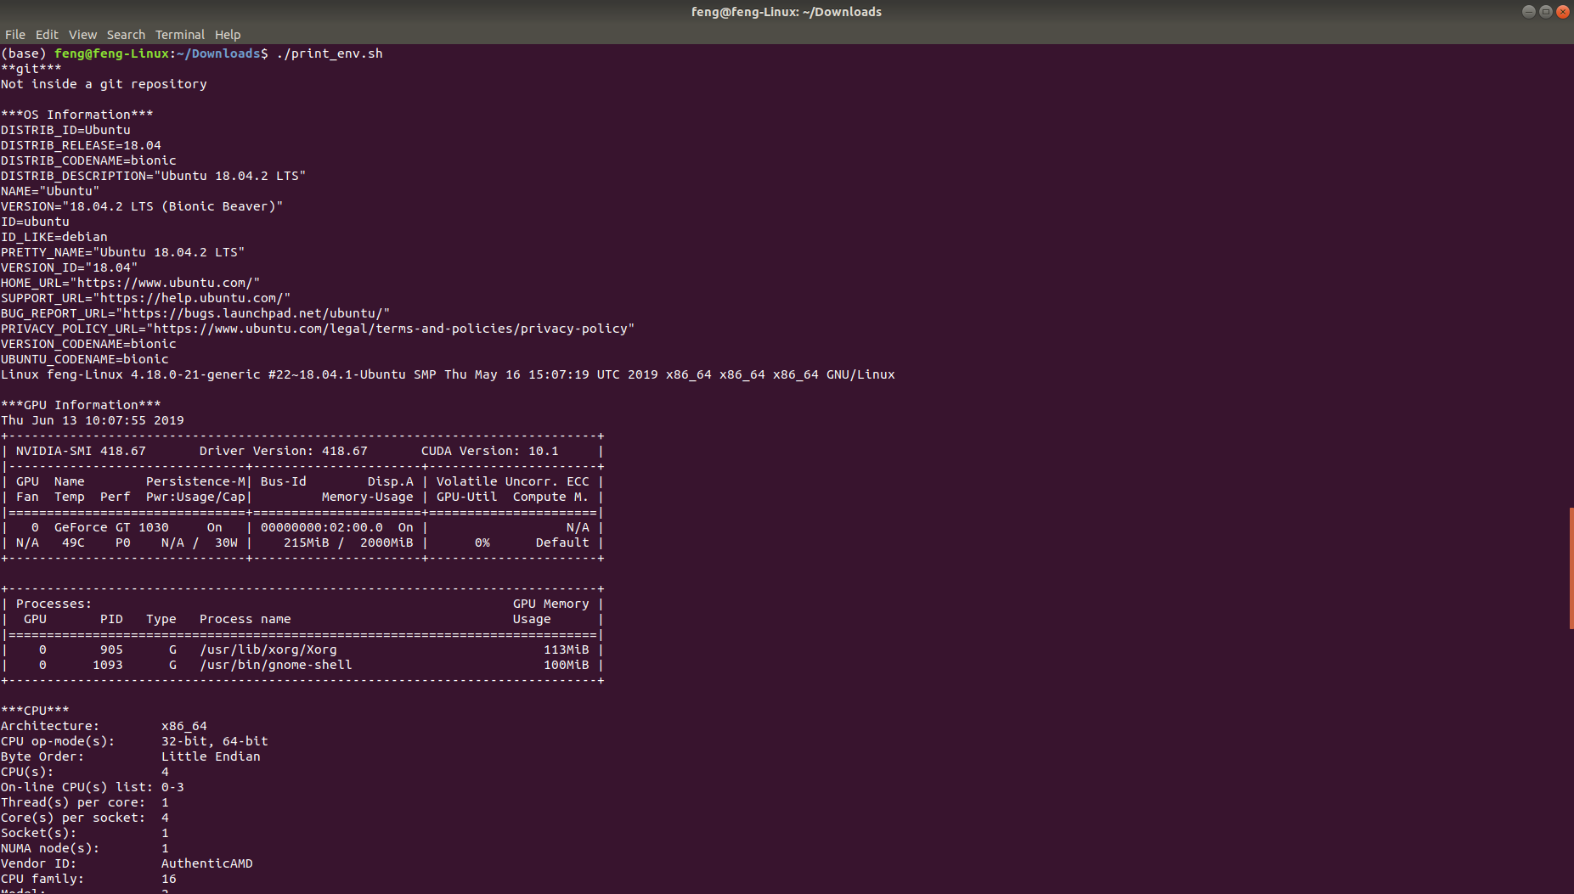Screen dimensions: 1574x894
Task: Click 'Driver Version: 418.67' text
Action: pos(283,451)
